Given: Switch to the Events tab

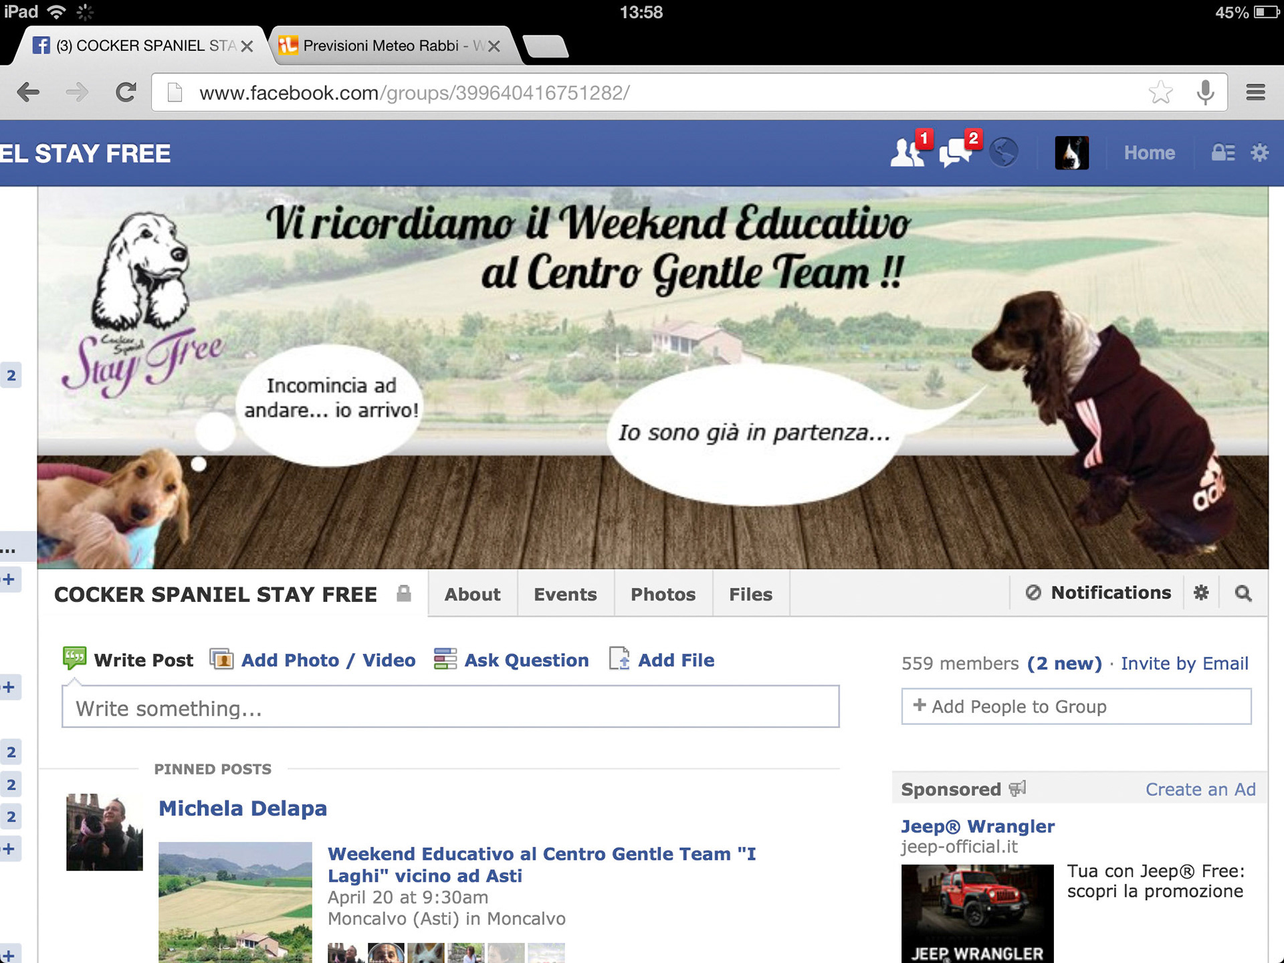Looking at the screenshot, I should (x=565, y=595).
